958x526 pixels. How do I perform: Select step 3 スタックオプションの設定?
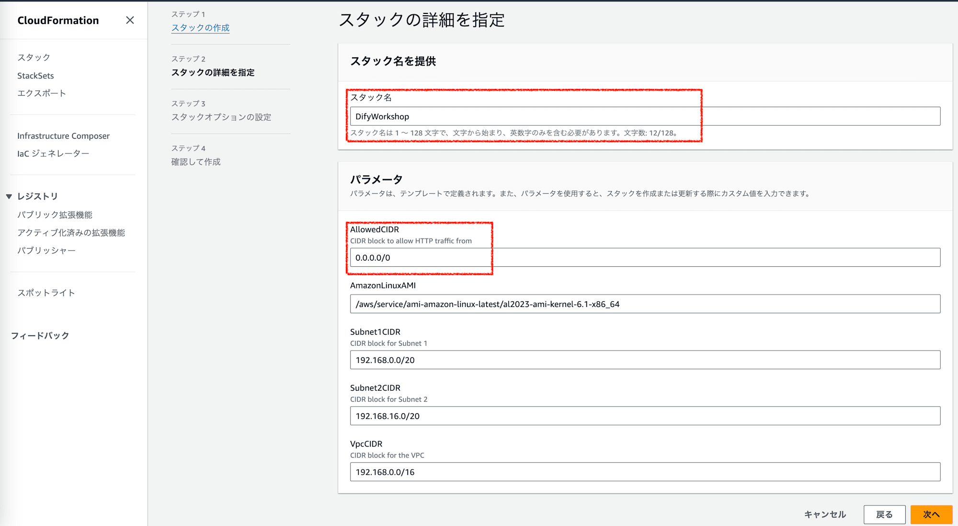(221, 117)
